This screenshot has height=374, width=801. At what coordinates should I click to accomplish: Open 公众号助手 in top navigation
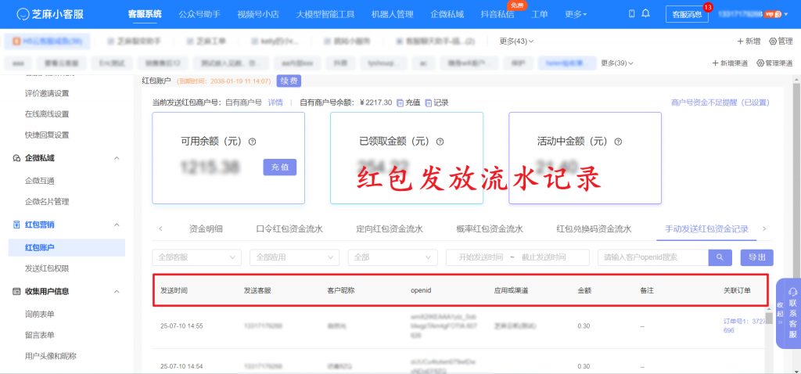(x=199, y=14)
